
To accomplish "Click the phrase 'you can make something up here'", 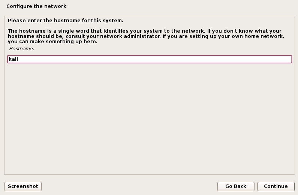I will point(52,42).
